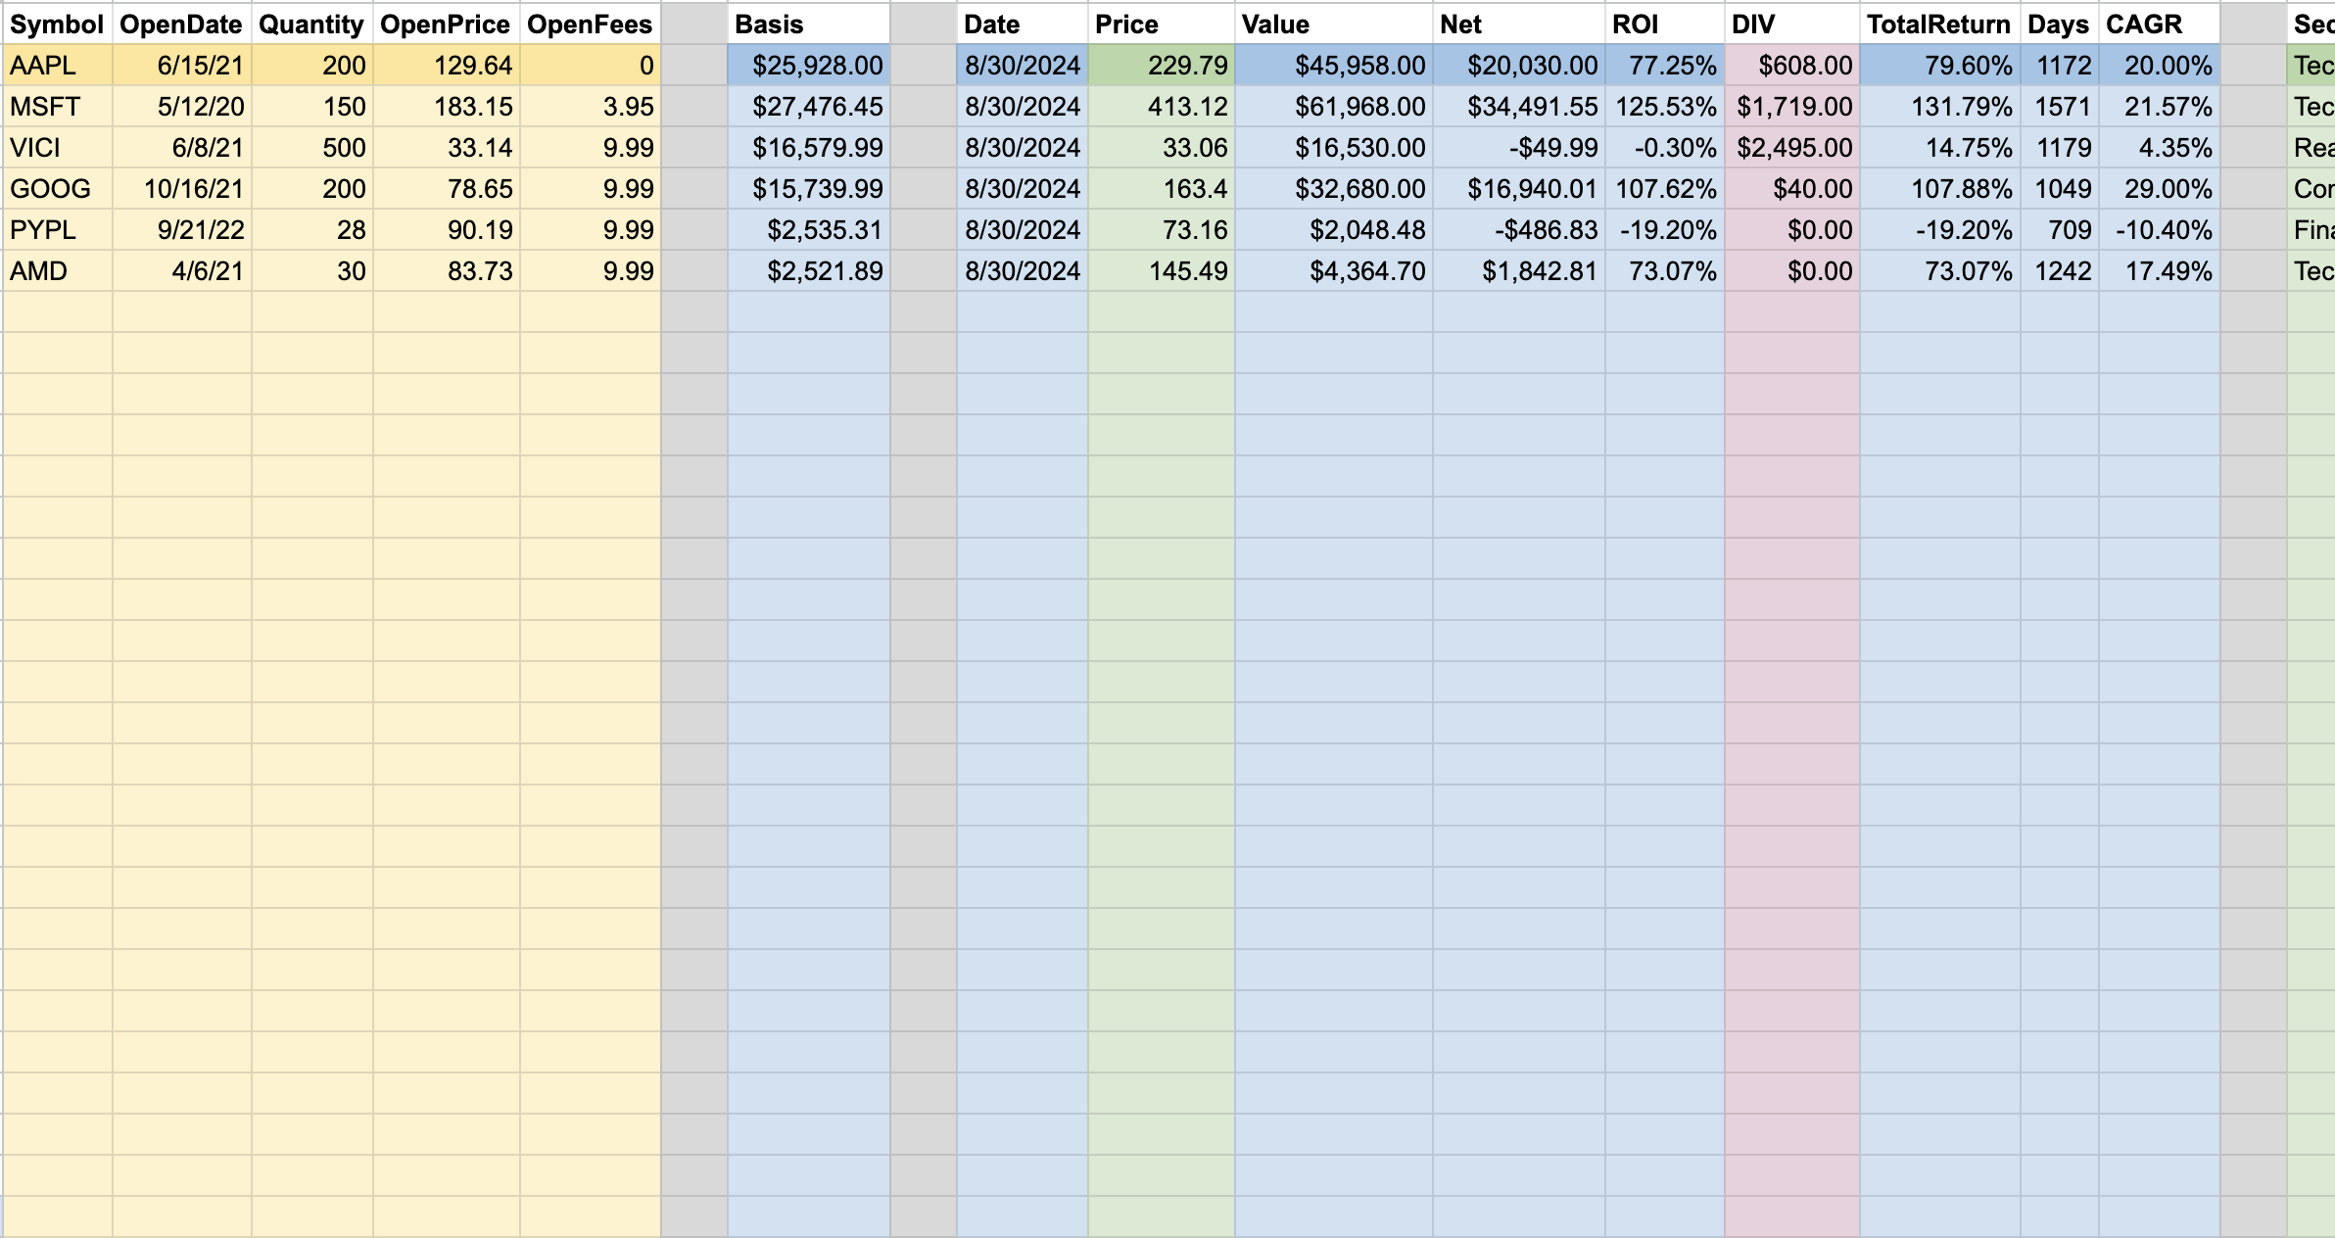Select the ROI column header

tap(1665, 24)
